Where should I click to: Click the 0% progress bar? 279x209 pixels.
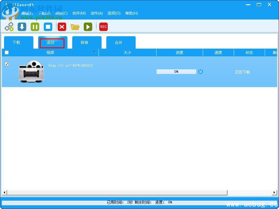pyautogui.click(x=176, y=72)
